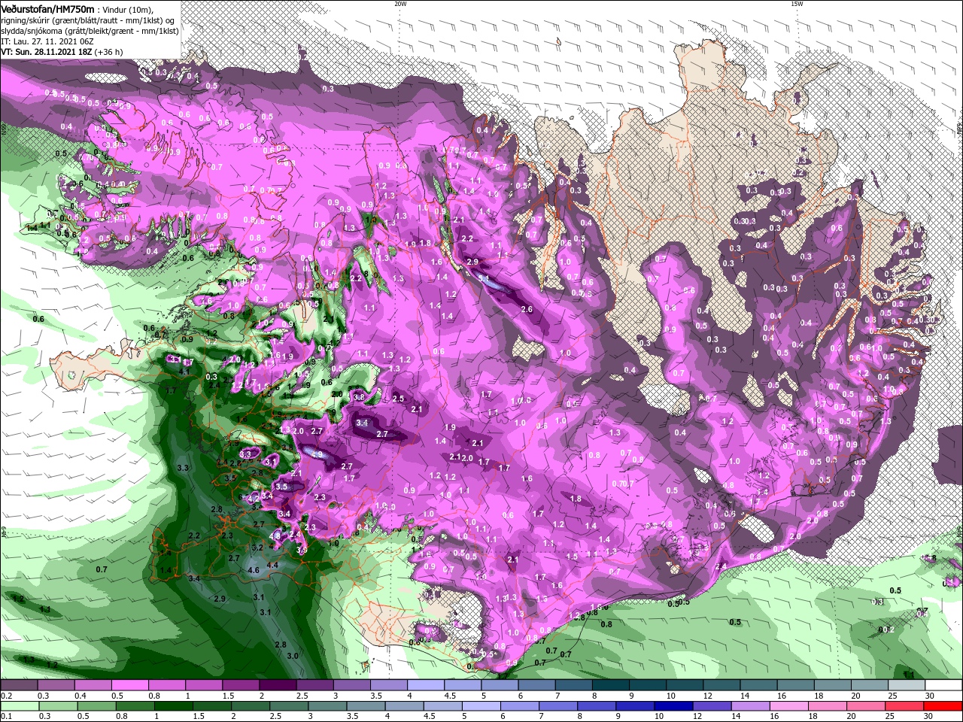Screen dimensions: 963x722
Task: Click the dusky purple 0.2 legend swatch
Action: click(19, 685)
